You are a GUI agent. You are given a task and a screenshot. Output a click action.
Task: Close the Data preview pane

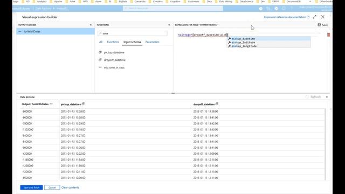(x=327, y=97)
